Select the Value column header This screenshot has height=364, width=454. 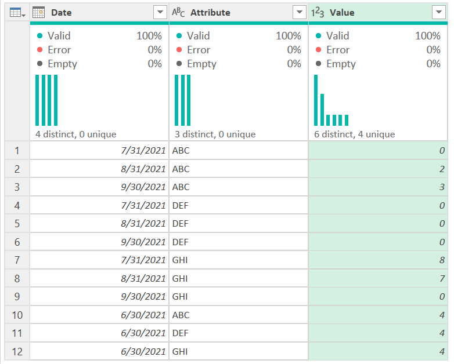tap(378, 12)
